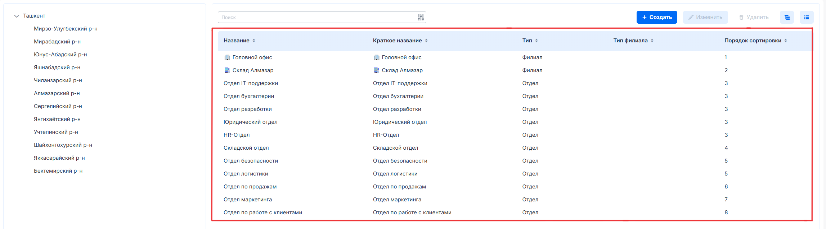Select Бектемирский р-н district
The image size is (826, 229).
(x=58, y=171)
